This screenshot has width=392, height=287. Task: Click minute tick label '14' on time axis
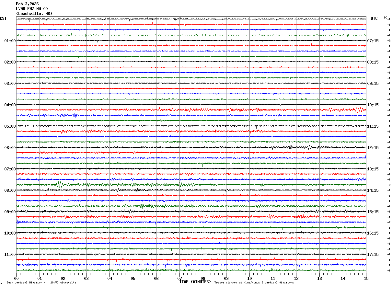pyautogui.click(x=343, y=278)
